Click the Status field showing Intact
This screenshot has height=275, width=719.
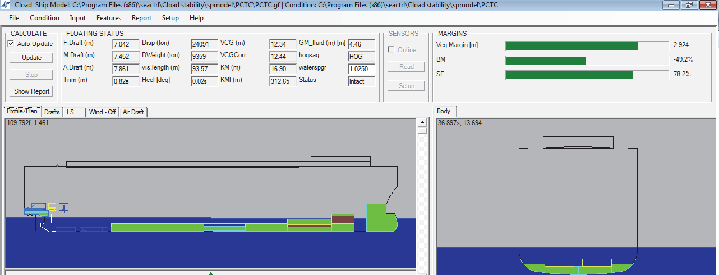361,81
